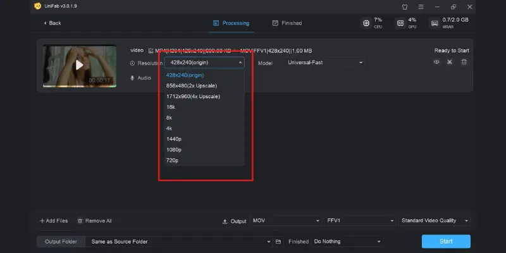Play the video thumbnail preview
This screenshot has height=253, width=506.
(x=80, y=66)
